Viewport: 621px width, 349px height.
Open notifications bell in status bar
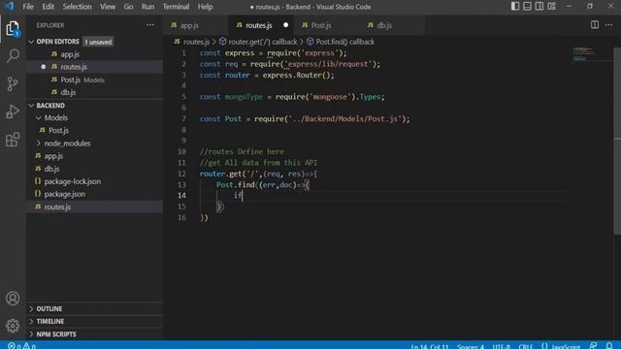(x=609, y=346)
